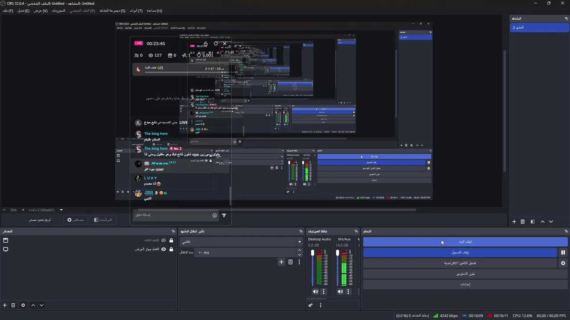Click the display capture monitor source icon
The height and width of the screenshot is (320, 570).
click(6, 249)
